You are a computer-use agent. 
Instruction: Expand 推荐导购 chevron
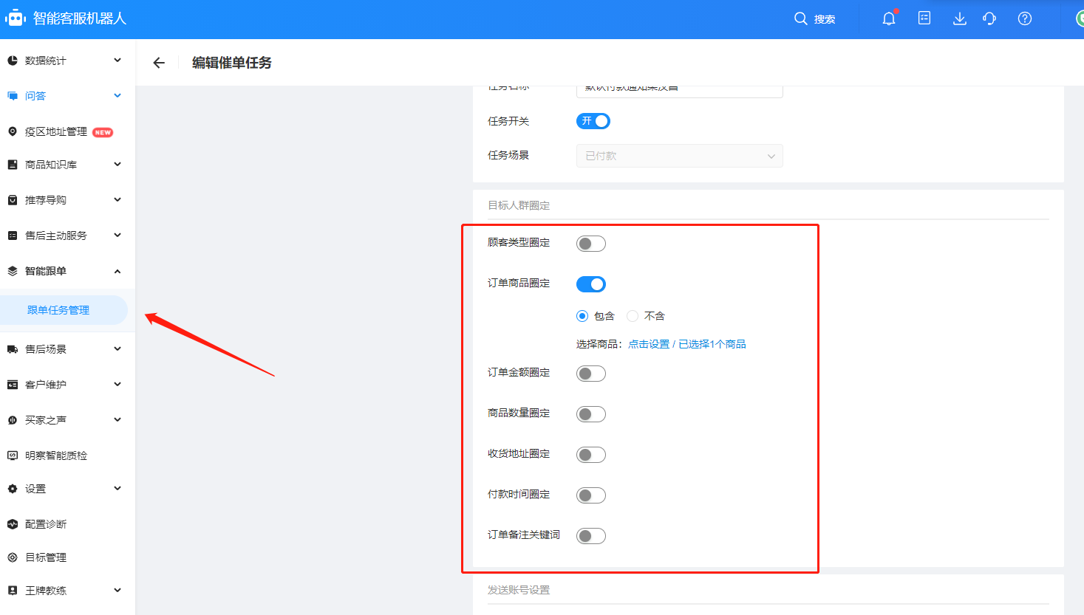(x=117, y=200)
